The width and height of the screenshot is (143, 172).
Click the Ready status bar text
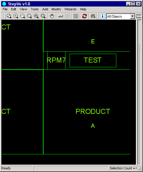(x=6, y=168)
